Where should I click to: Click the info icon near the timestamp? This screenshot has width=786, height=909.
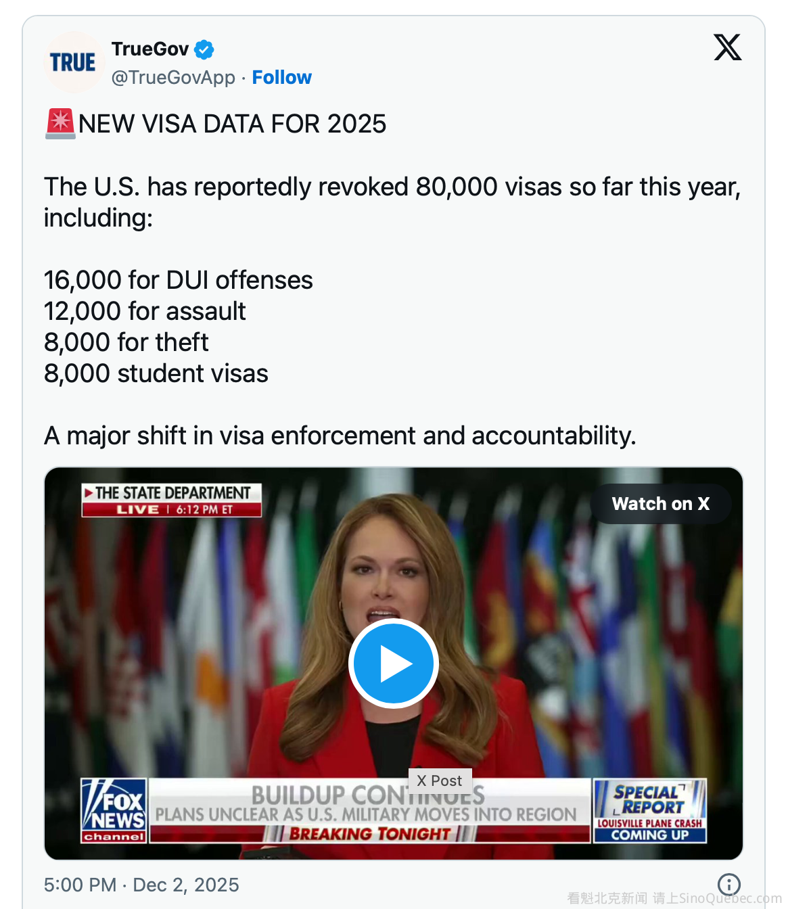[x=729, y=884]
